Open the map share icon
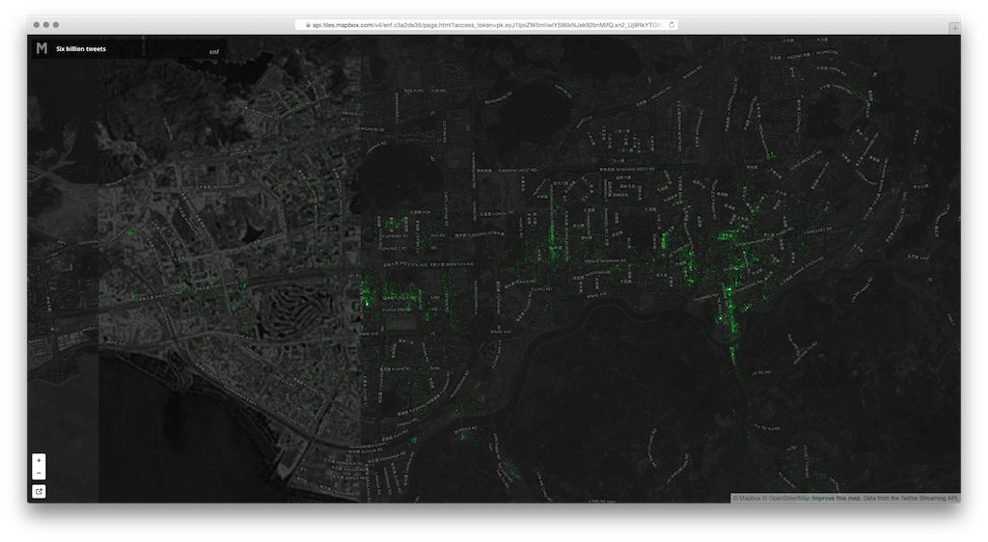 pyautogui.click(x=39, y=492)
